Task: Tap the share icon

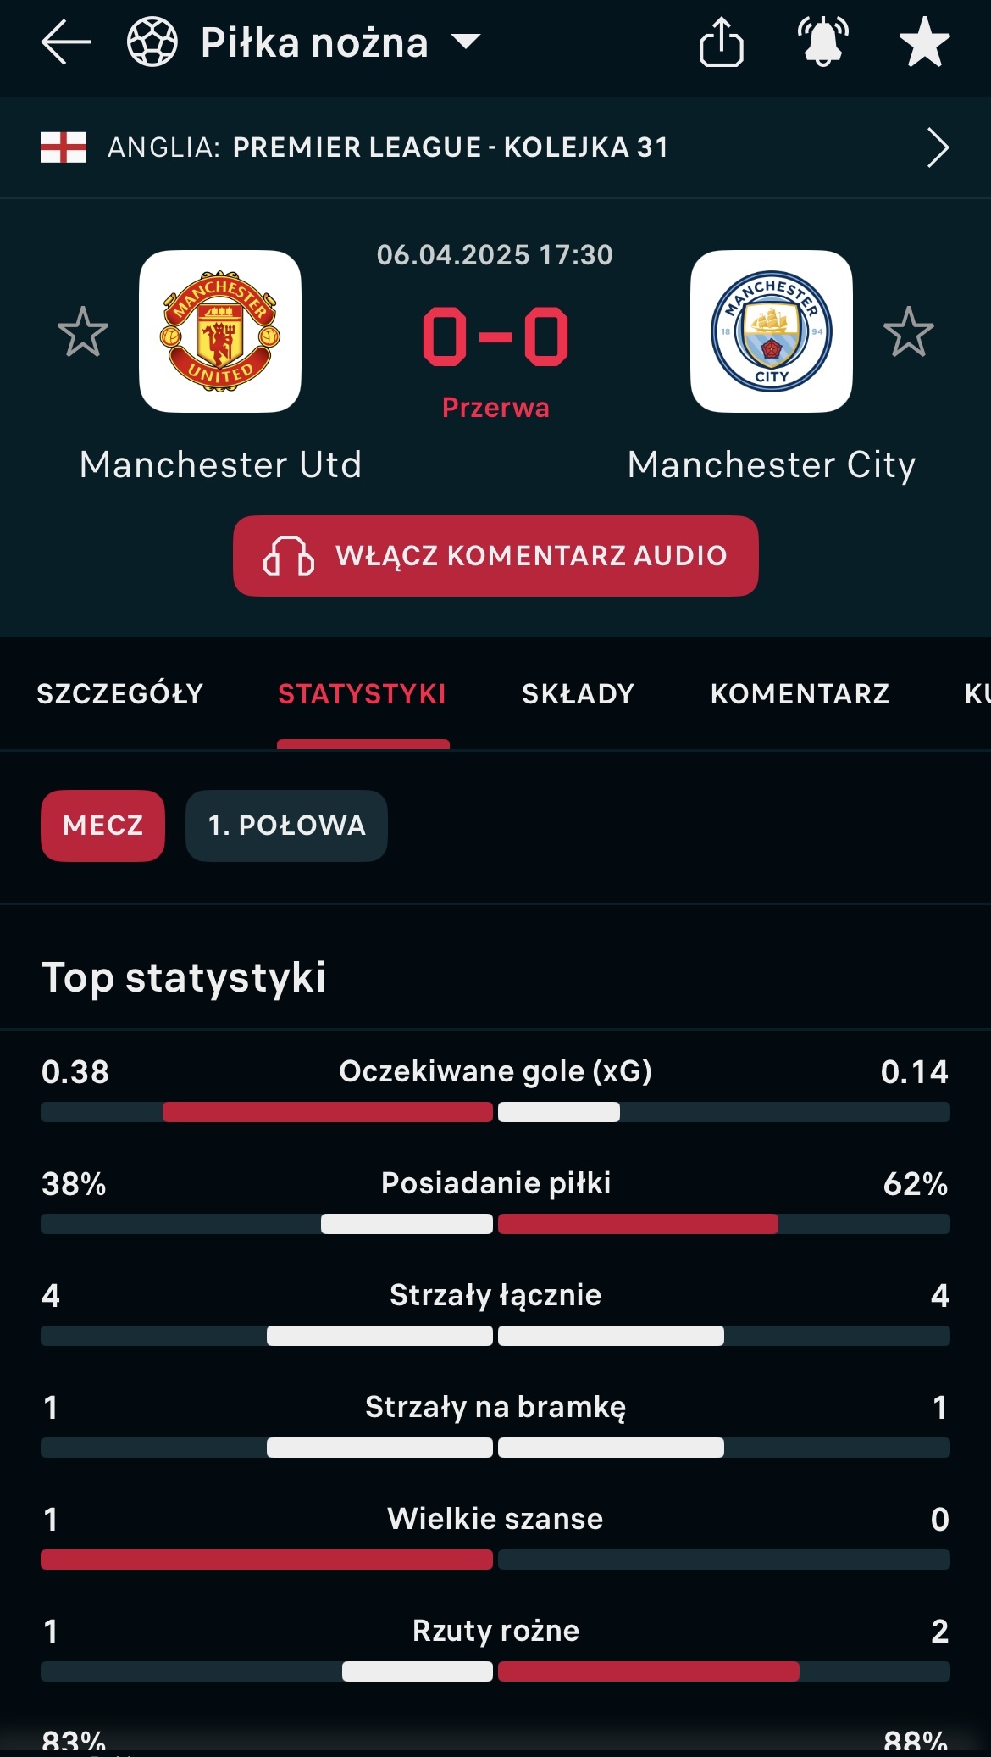Action: [721, 42]
